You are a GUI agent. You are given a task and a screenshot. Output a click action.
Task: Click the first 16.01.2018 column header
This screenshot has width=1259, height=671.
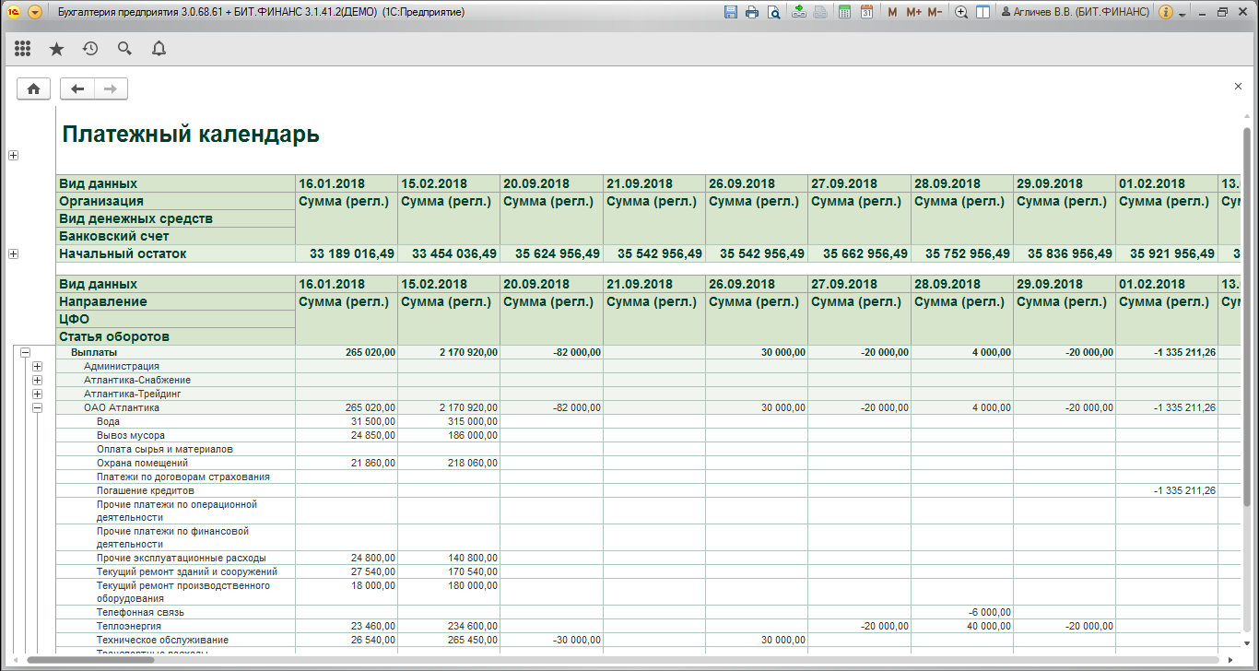[x=347, y=183]
